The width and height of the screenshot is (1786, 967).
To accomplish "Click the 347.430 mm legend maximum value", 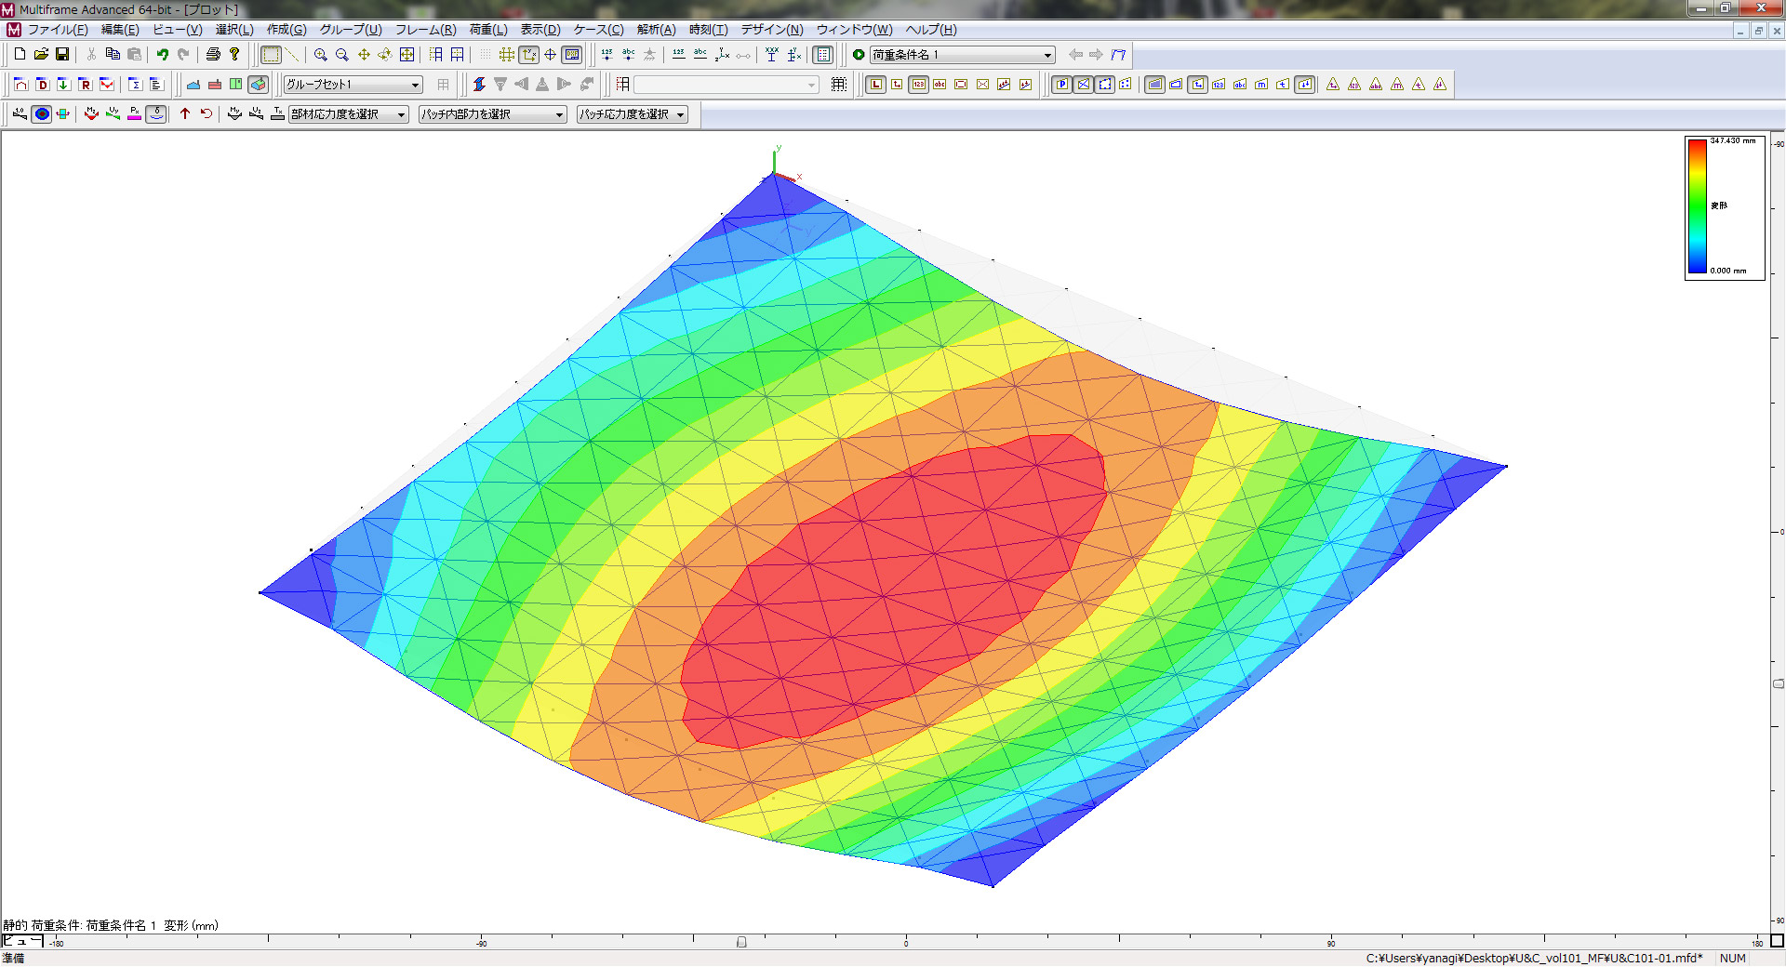I will 1733,140.
